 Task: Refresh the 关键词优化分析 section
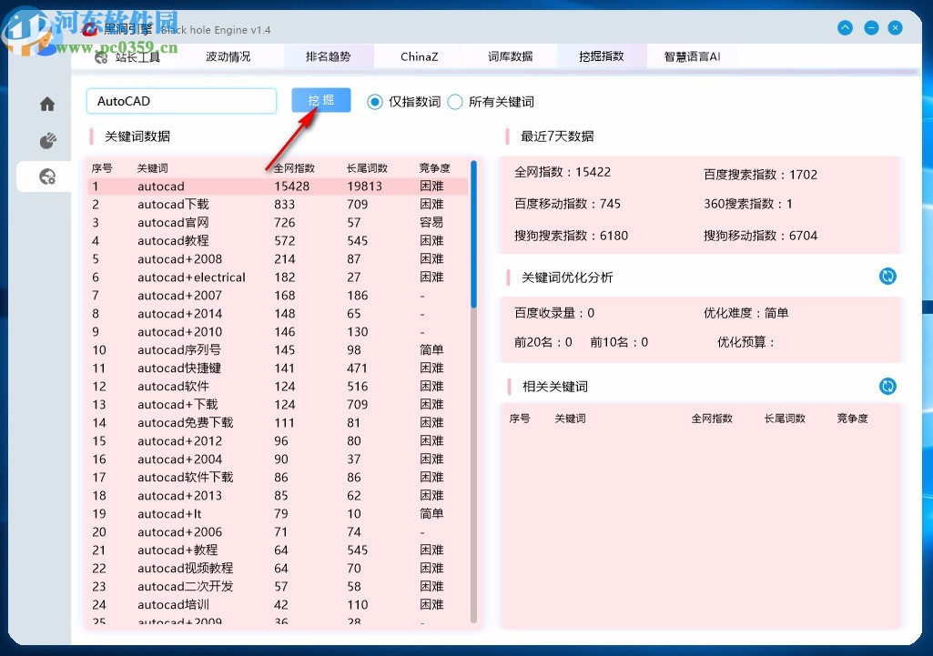tap(887, 276)
